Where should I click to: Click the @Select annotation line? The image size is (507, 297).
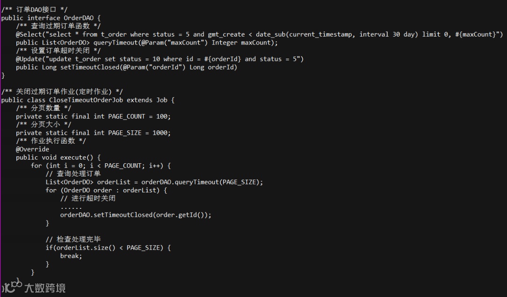tap(260, 34)
